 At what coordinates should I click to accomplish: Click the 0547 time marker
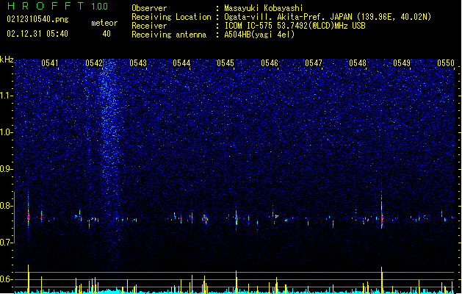pyautogui.click(x=314, y=63)
